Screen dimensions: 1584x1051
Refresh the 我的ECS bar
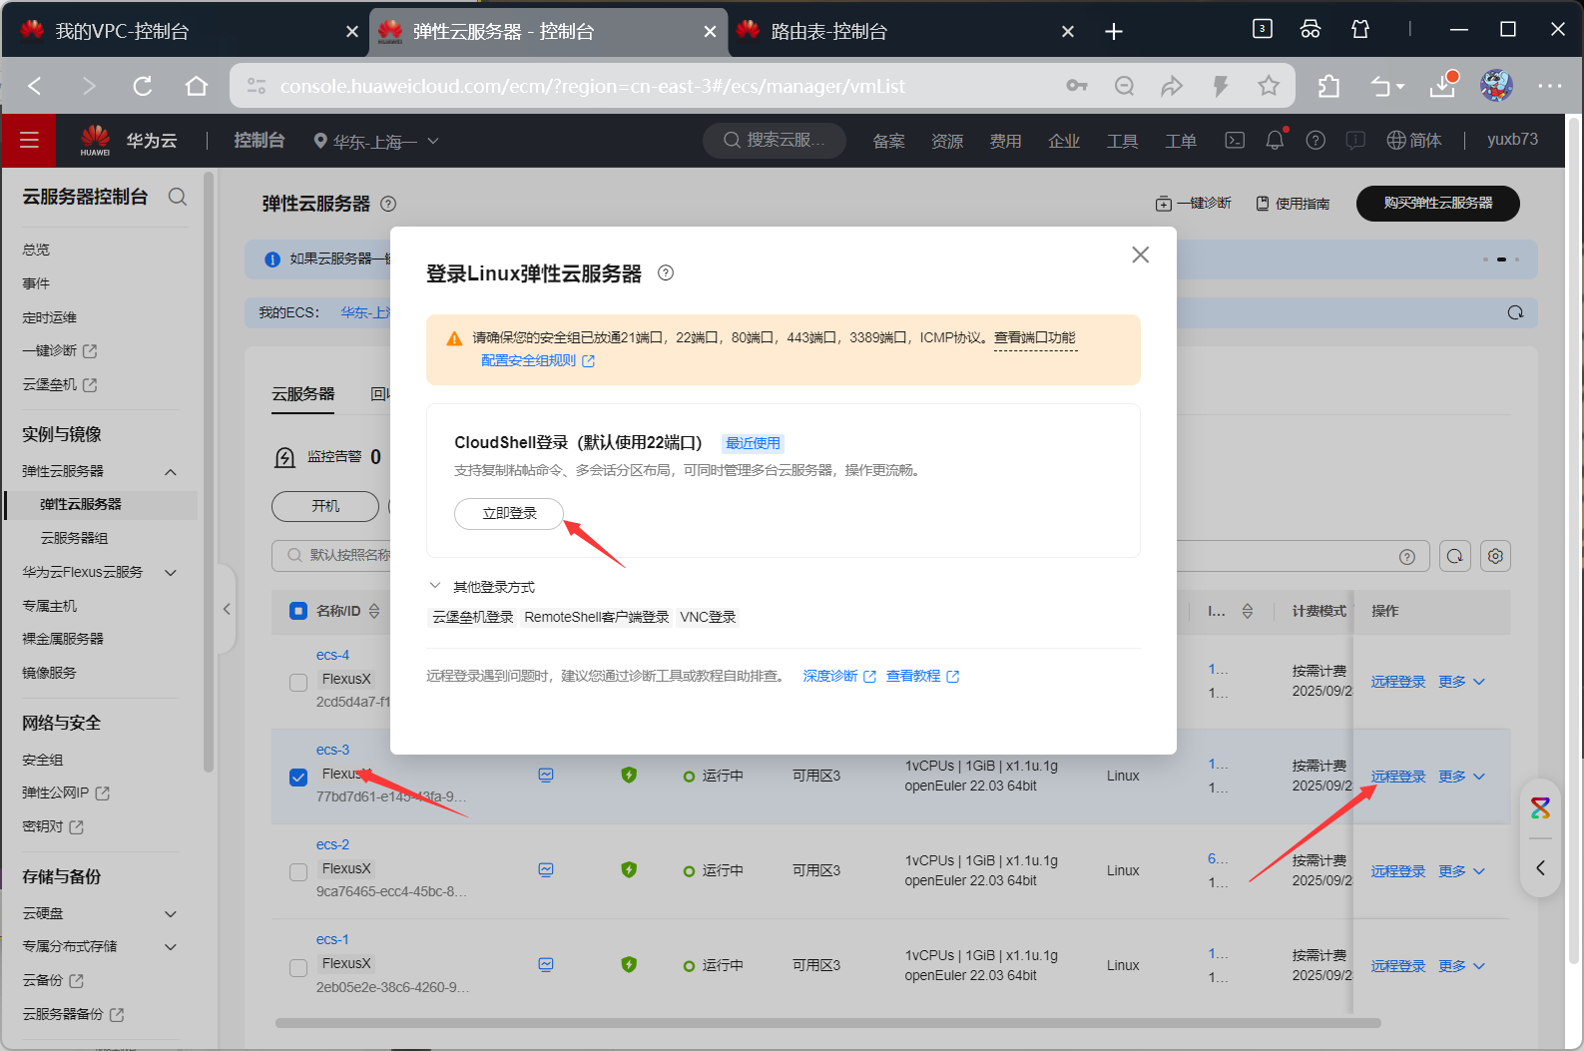(1515, 312)
